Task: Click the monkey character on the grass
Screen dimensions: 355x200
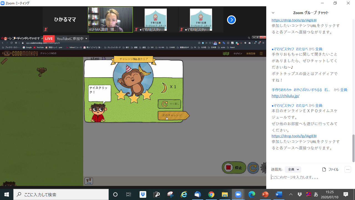Action: (42, 72)
